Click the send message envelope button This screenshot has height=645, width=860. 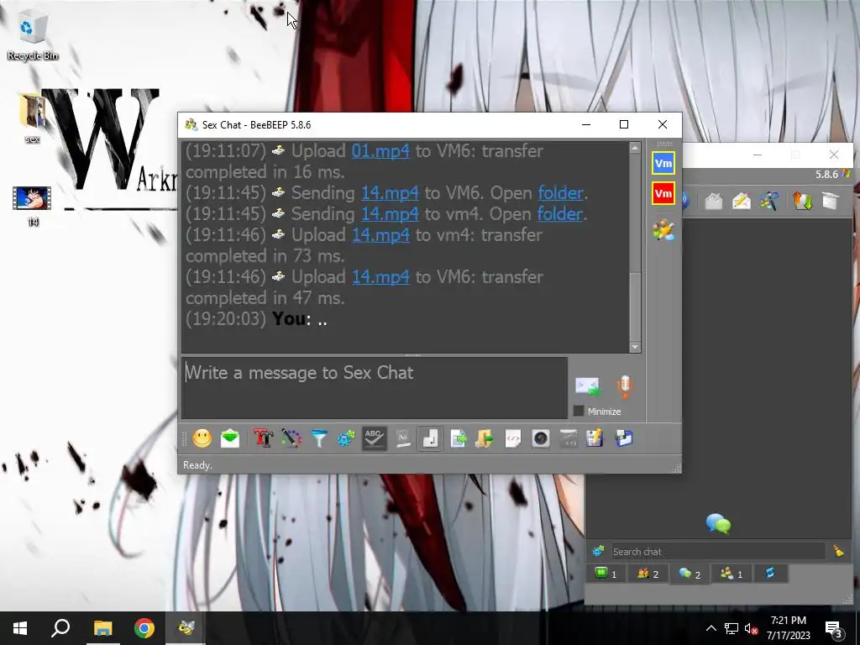click(587, 386)
